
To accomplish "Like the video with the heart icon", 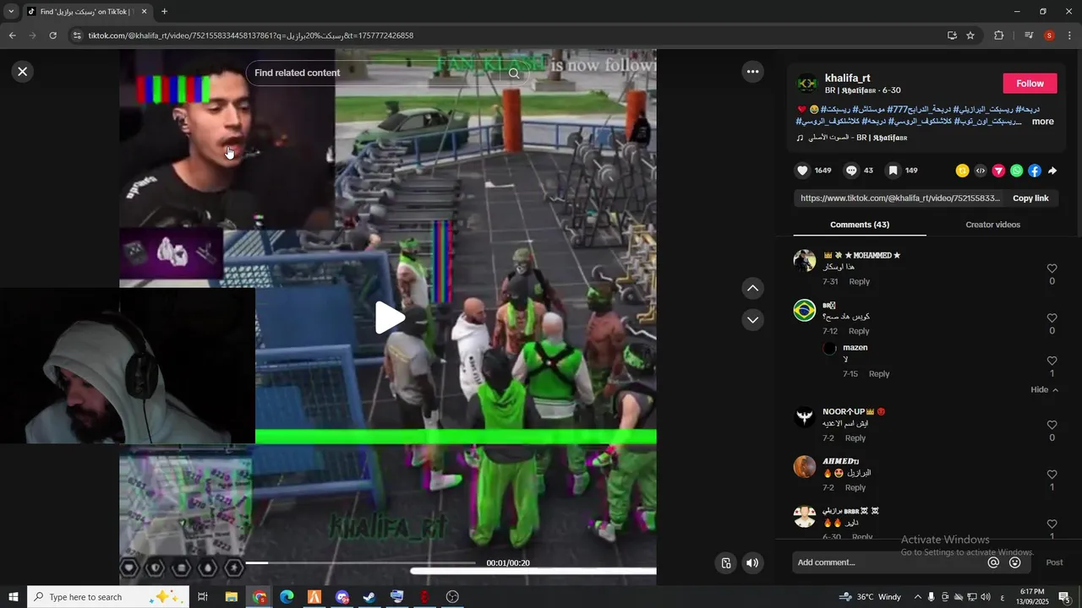I will coord(802,171).
